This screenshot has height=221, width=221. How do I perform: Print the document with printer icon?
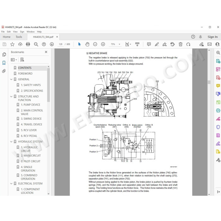pos(28,44)
